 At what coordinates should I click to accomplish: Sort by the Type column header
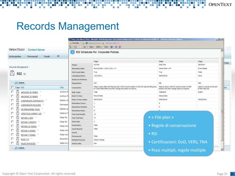(17, 88)
